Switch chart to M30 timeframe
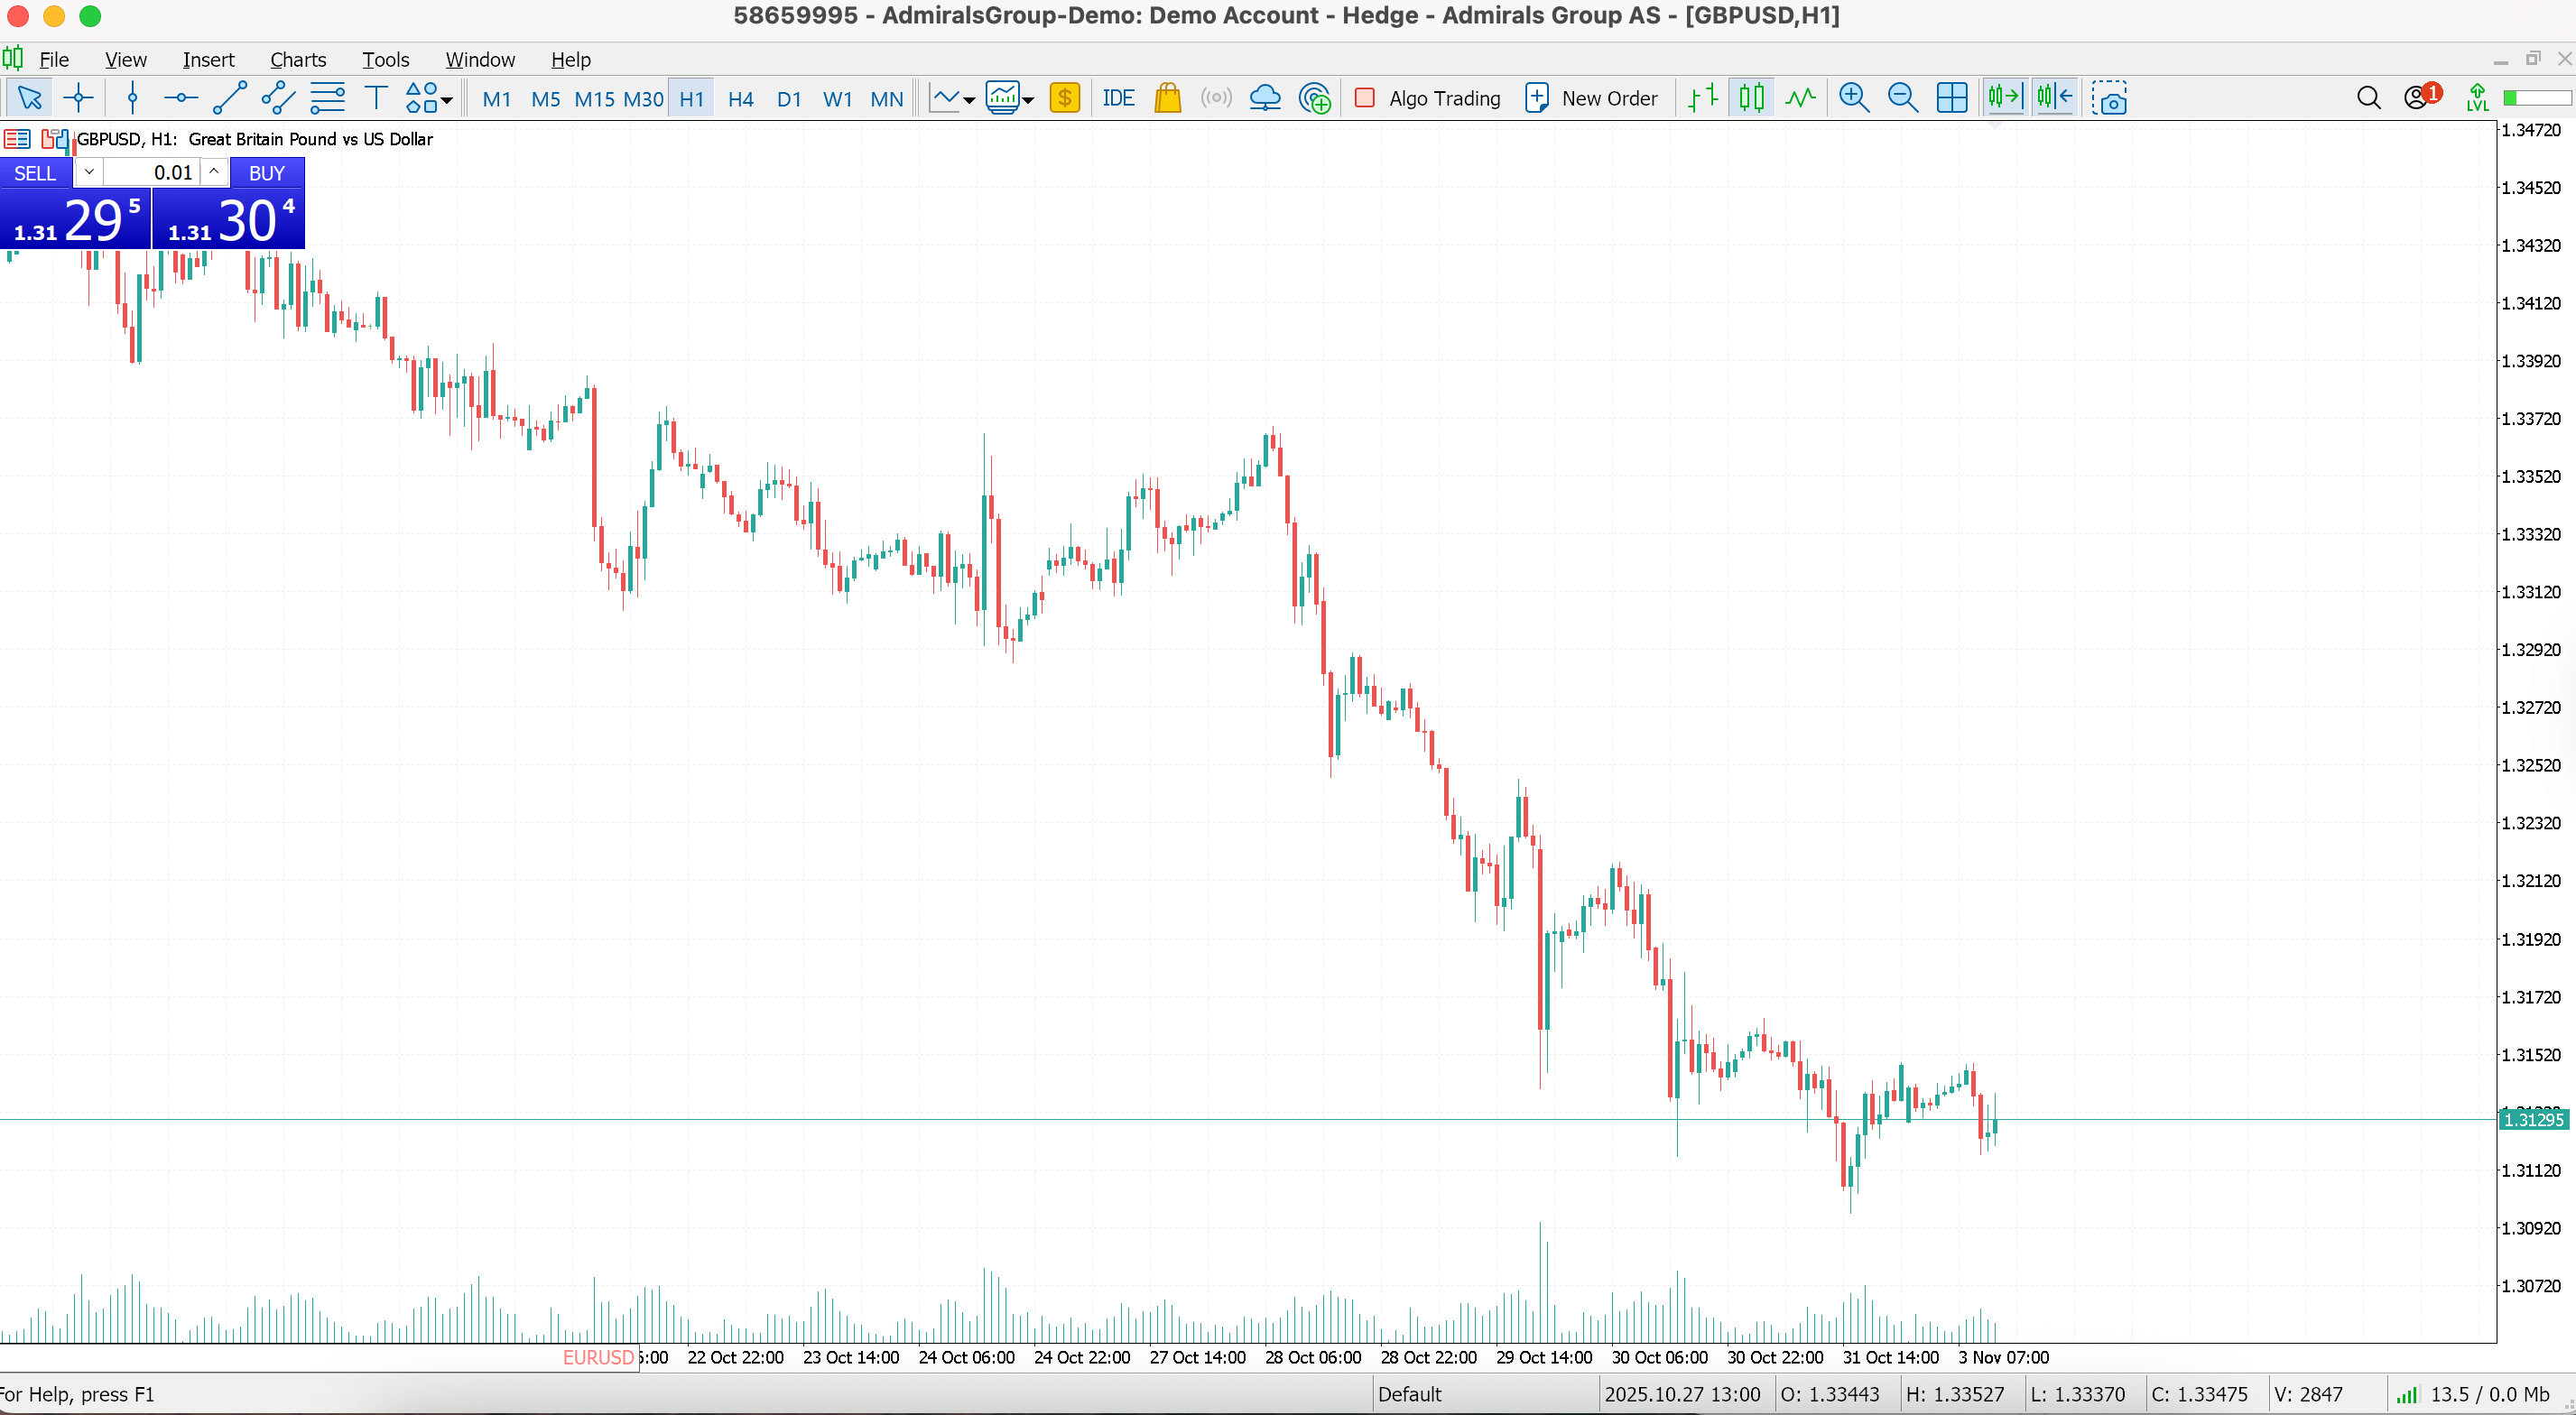 pos(643,99)
